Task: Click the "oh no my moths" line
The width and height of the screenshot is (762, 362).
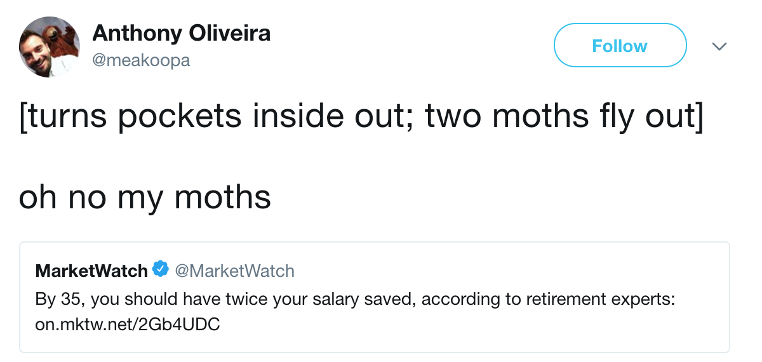Action: click(x=145, y=197)
